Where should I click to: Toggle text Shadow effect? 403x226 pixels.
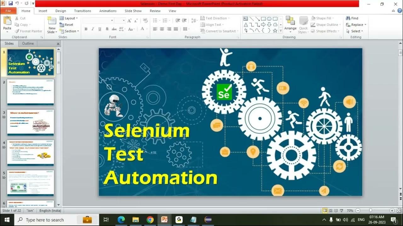pos(107,29)
